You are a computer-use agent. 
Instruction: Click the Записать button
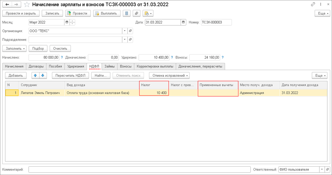(52, 13)
